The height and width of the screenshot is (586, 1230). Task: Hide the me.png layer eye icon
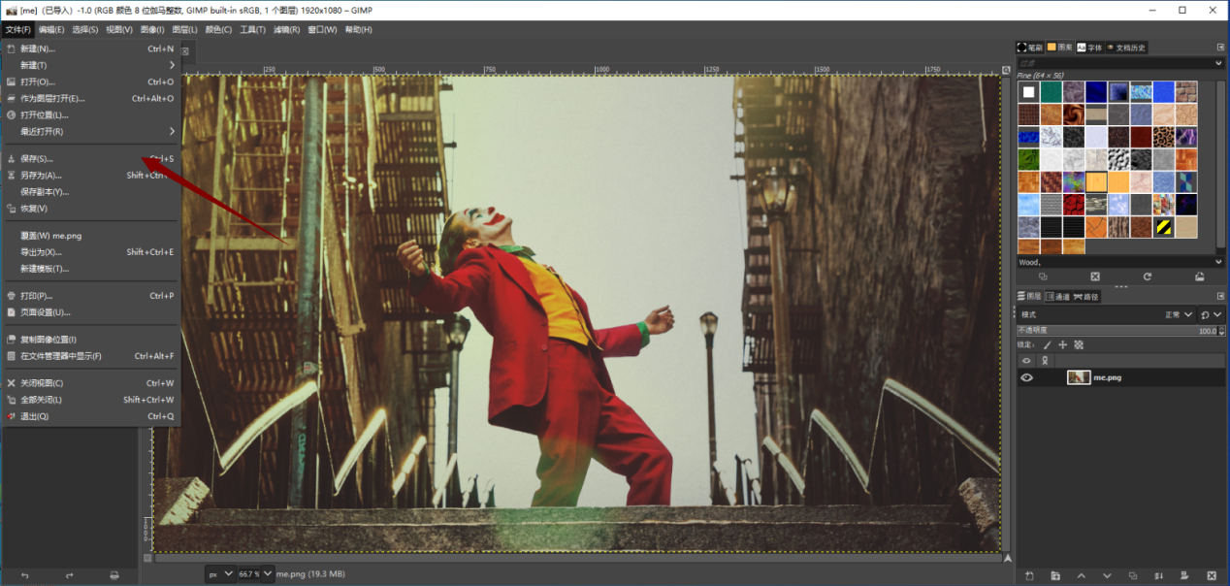pos(1026,377)
